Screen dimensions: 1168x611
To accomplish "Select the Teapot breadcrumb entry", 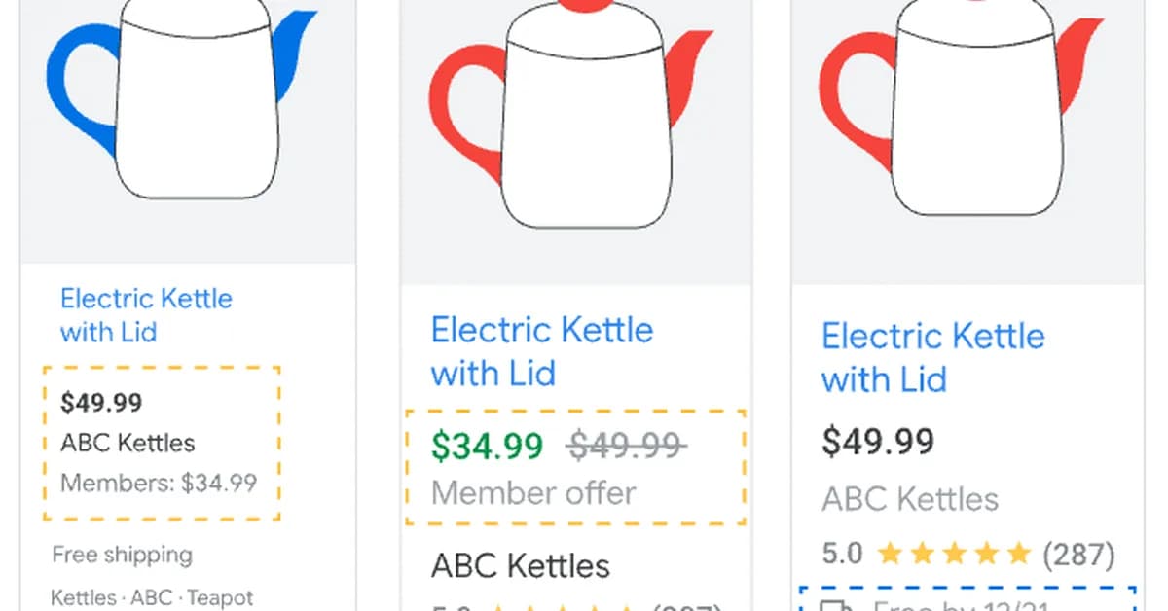I will 220,597.
